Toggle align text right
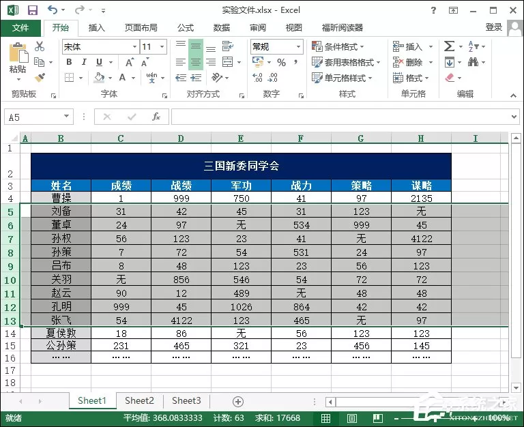524x427 pixels. (211, 62)
